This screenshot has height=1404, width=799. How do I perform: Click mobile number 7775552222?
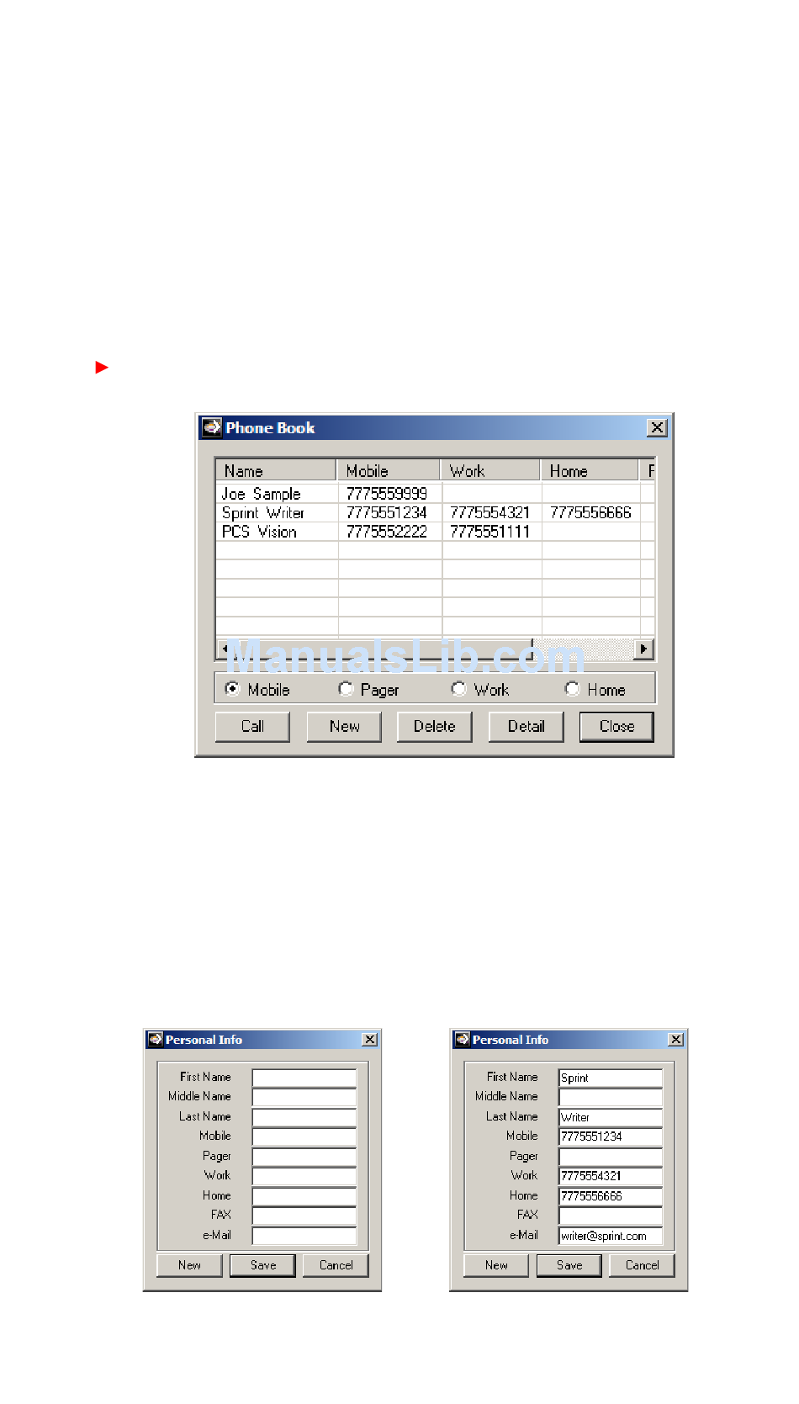click(x=387, y=532)
